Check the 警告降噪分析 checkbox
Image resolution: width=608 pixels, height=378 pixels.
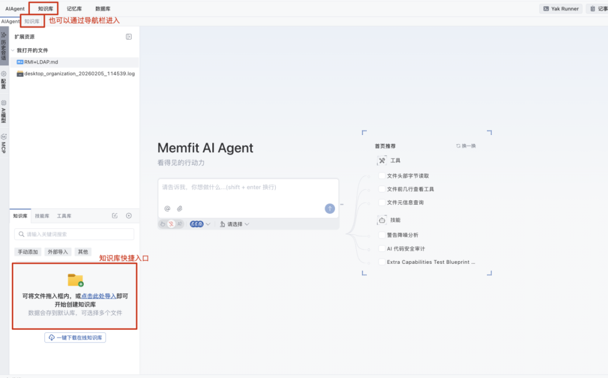point(382,235)
